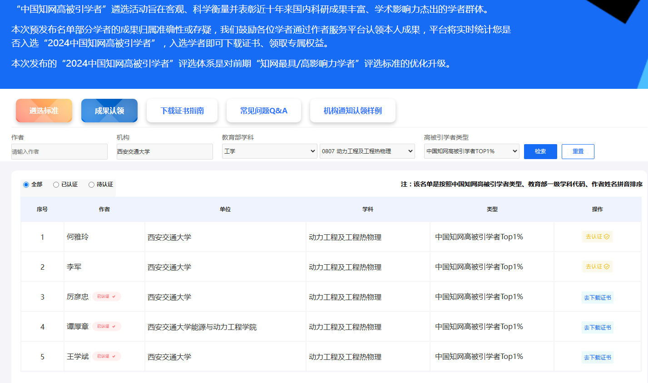The height and width of the screenshot is (383, 648).
Task: Open the 工学 discipline category dropdown
Action: coord(270,151)
